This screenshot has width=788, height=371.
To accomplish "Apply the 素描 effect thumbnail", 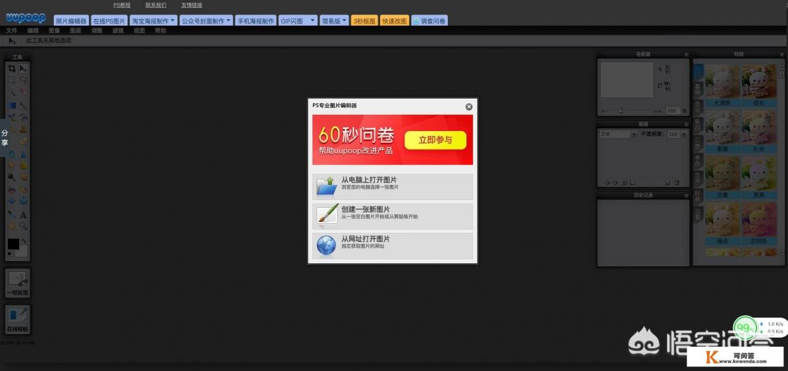I will coord(722,131).
